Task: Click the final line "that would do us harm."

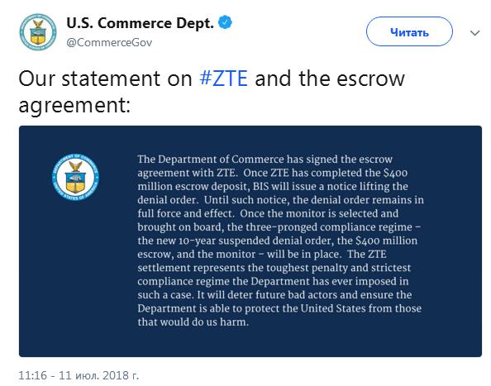Action: [193, 322]
